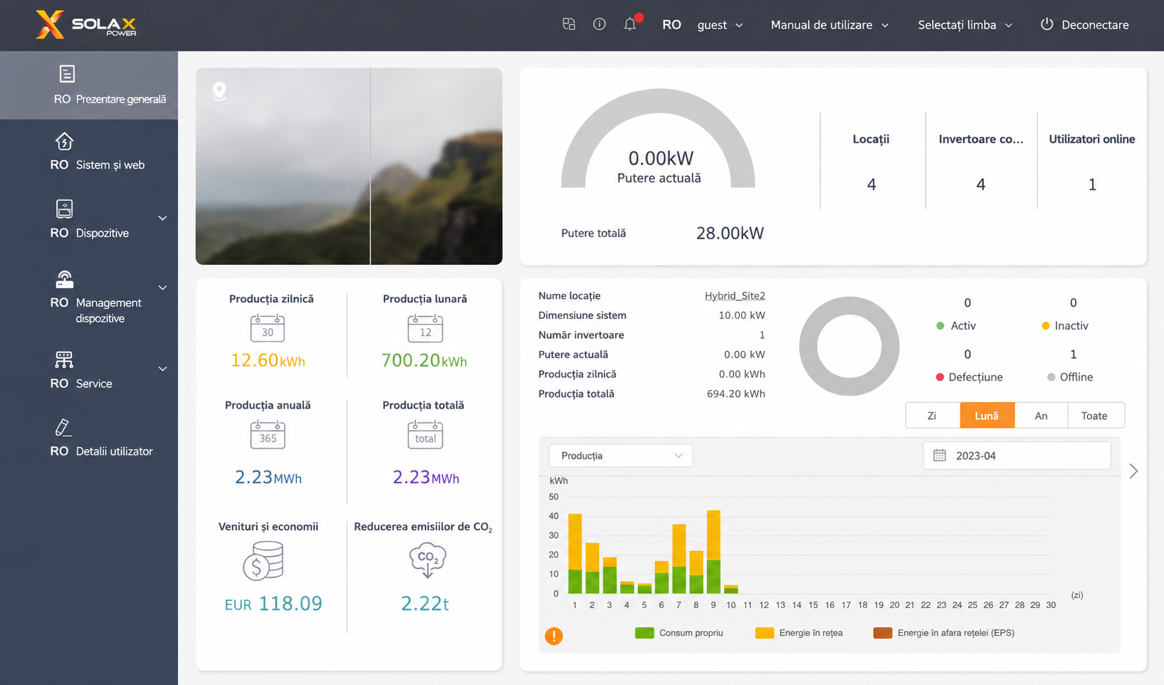Click the map location pin icon
1164x685 pixels.
coord(219,91)
